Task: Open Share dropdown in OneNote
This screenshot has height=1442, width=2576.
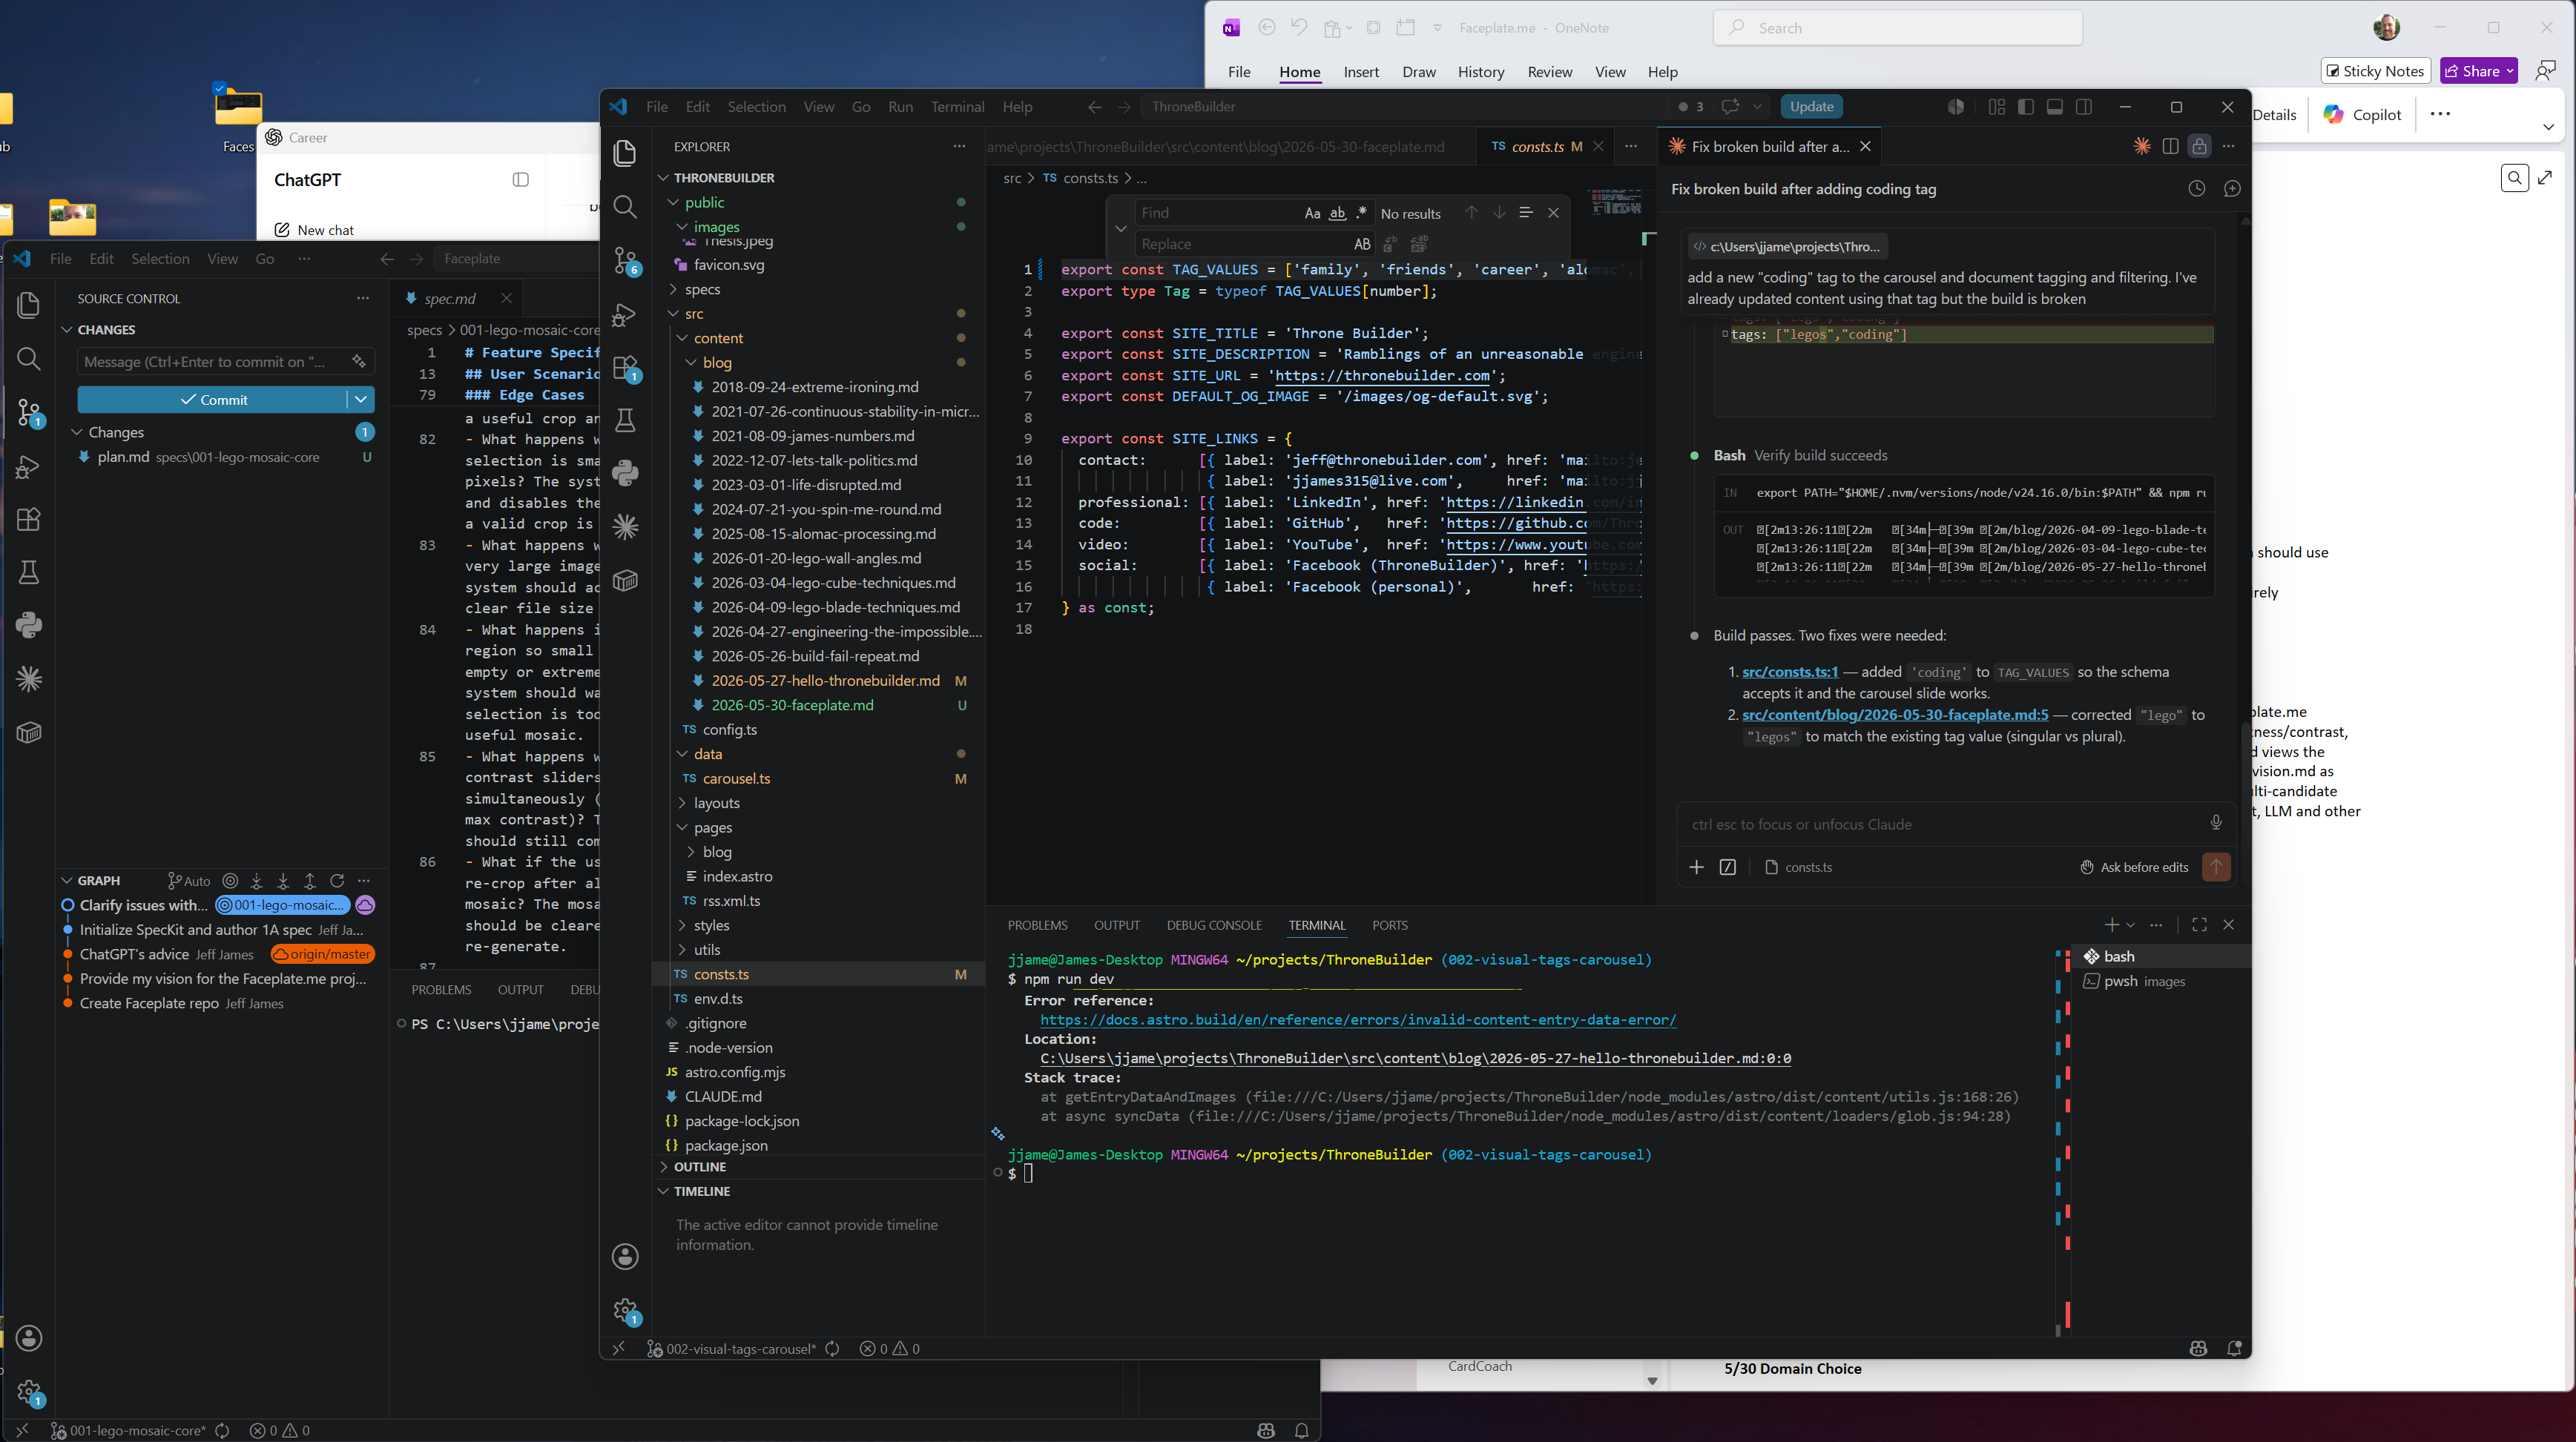Action: pos(2510,71)
